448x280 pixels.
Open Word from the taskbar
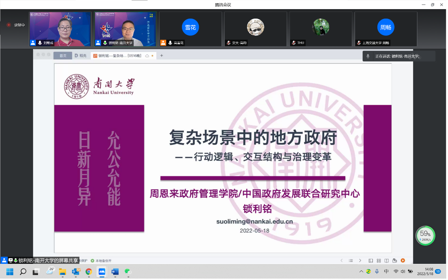(115, 272)
